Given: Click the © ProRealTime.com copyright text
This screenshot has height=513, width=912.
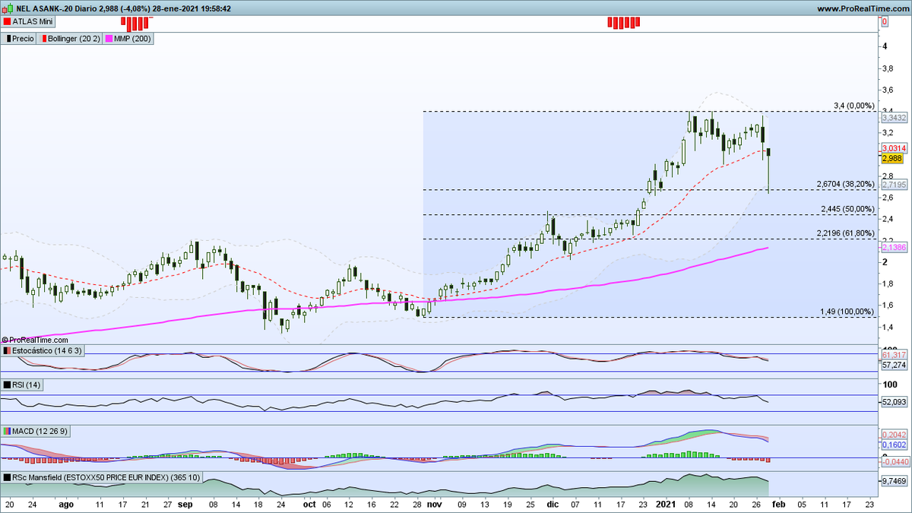Looking at the screenshot, I should [x=34, y=340].
